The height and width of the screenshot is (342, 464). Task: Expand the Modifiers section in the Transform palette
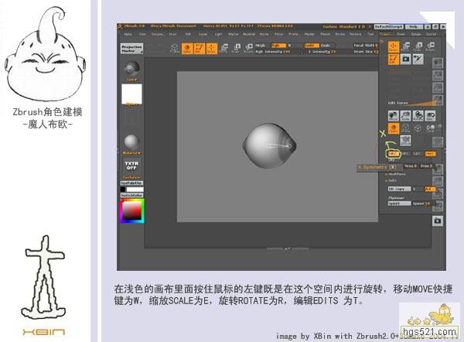pos(397,174)
